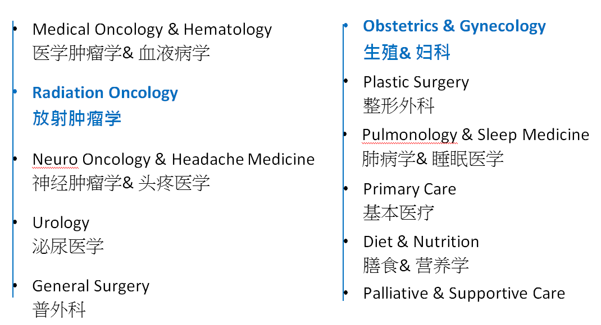The height and width of the screenshot is (325, 601).
Task: Click the General Surgery entry
Action: 91,286
